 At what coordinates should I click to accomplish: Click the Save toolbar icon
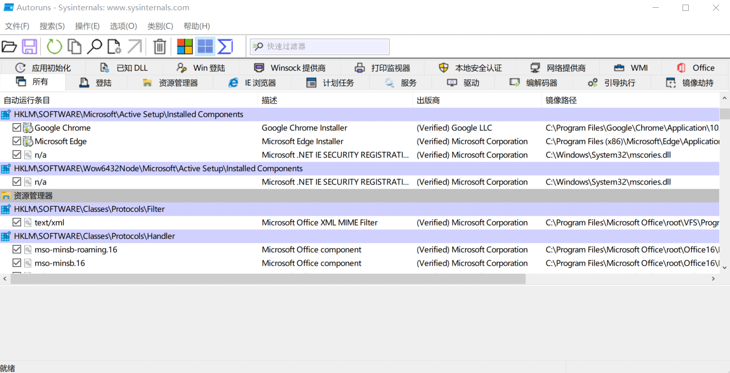click(29, 47)
